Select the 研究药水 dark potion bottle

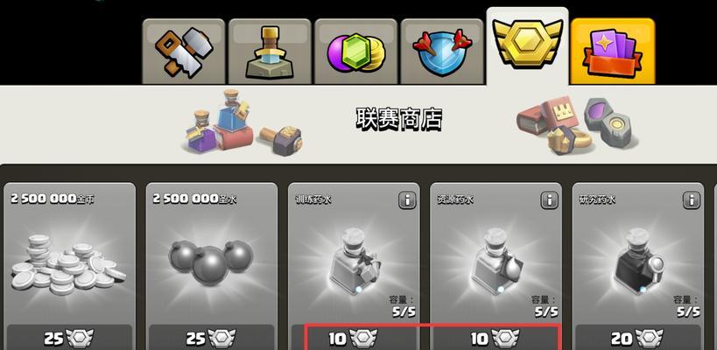pyautogui.click(x=639, y=262)
